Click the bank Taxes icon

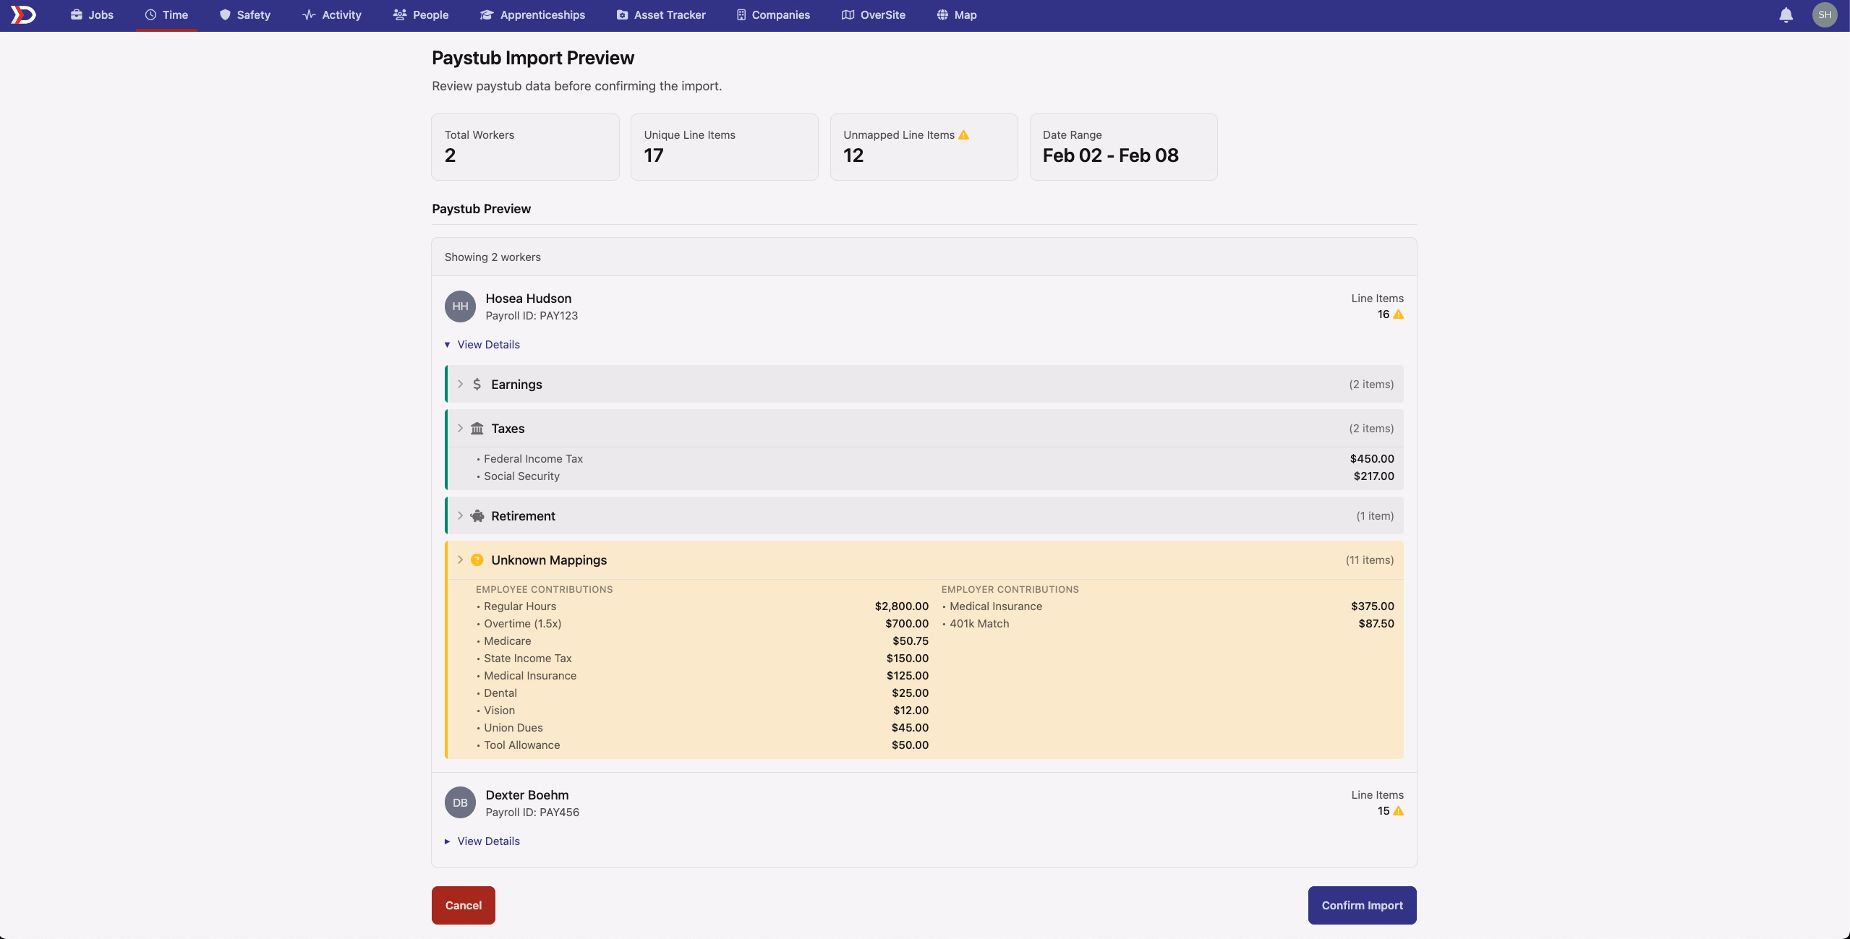pyautogui.click(x=477, y=429)
